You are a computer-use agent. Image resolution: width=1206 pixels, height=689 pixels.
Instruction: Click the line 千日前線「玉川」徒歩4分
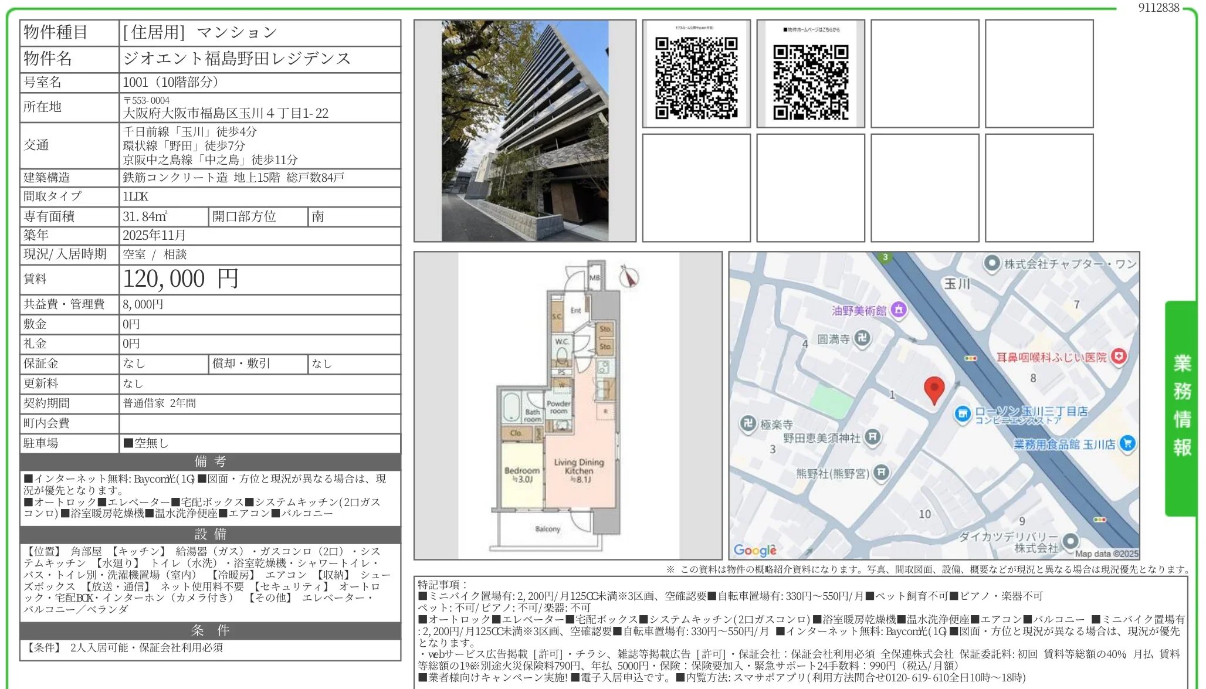pos(189,131)
